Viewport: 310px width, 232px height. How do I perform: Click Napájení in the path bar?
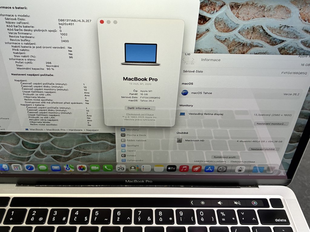92,130
